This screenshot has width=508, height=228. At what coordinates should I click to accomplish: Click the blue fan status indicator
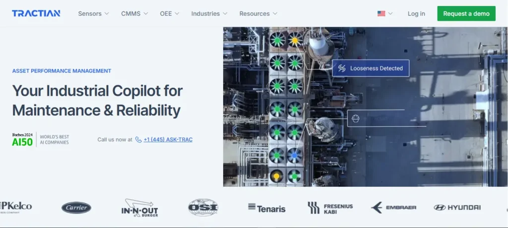coord(294,156)
